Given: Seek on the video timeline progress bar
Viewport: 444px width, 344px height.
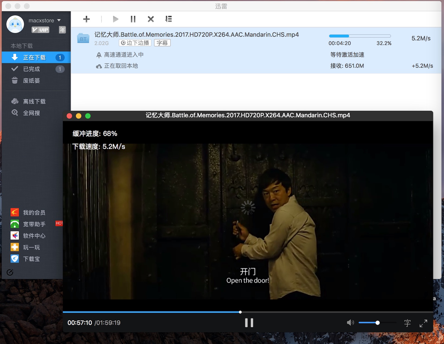Looking at the screenshot, I should (x=248, y=312).
